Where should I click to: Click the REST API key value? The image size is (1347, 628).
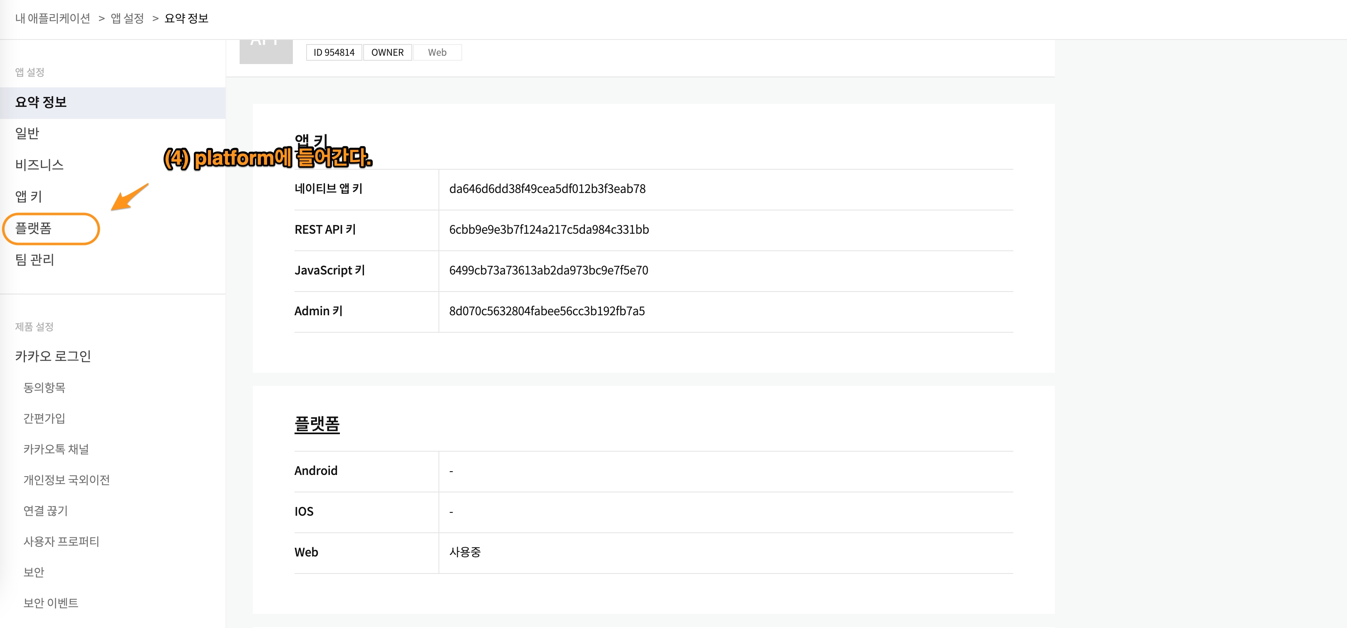549,230
